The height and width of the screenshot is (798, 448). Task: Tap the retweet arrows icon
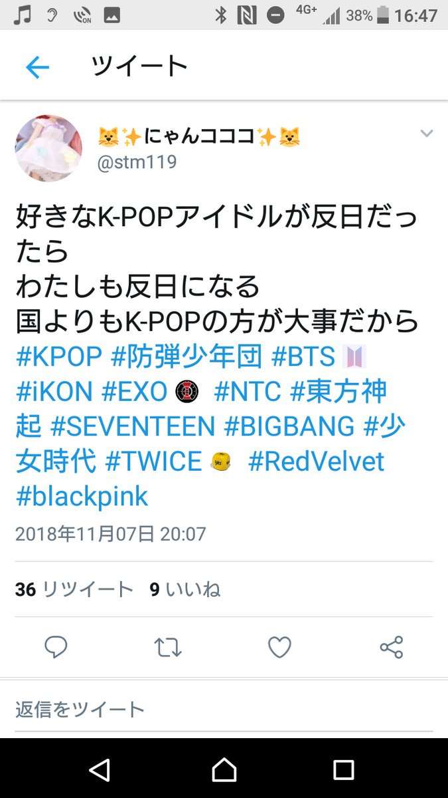click(x=168, y=648)
